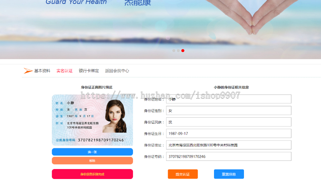The width and height of the screenshot is (321, 189).
Task: Click the 身份证号码 number field
Action: tap(229, 156)
